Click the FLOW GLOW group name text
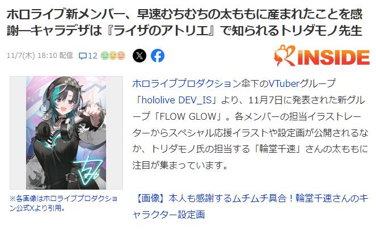The image size is (376, 239). click(188, 116)
